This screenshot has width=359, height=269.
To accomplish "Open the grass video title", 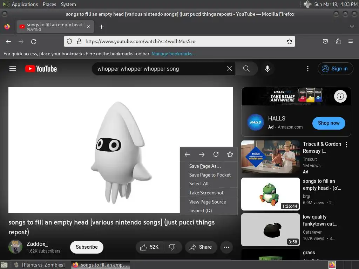I will click(309, 253).
